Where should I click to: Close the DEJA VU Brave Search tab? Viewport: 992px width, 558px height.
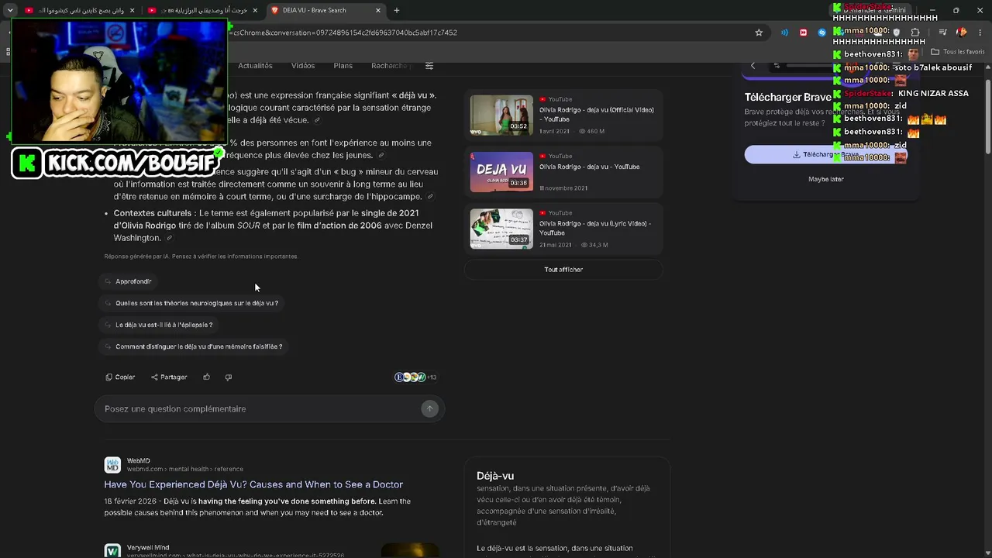point(378,10)
